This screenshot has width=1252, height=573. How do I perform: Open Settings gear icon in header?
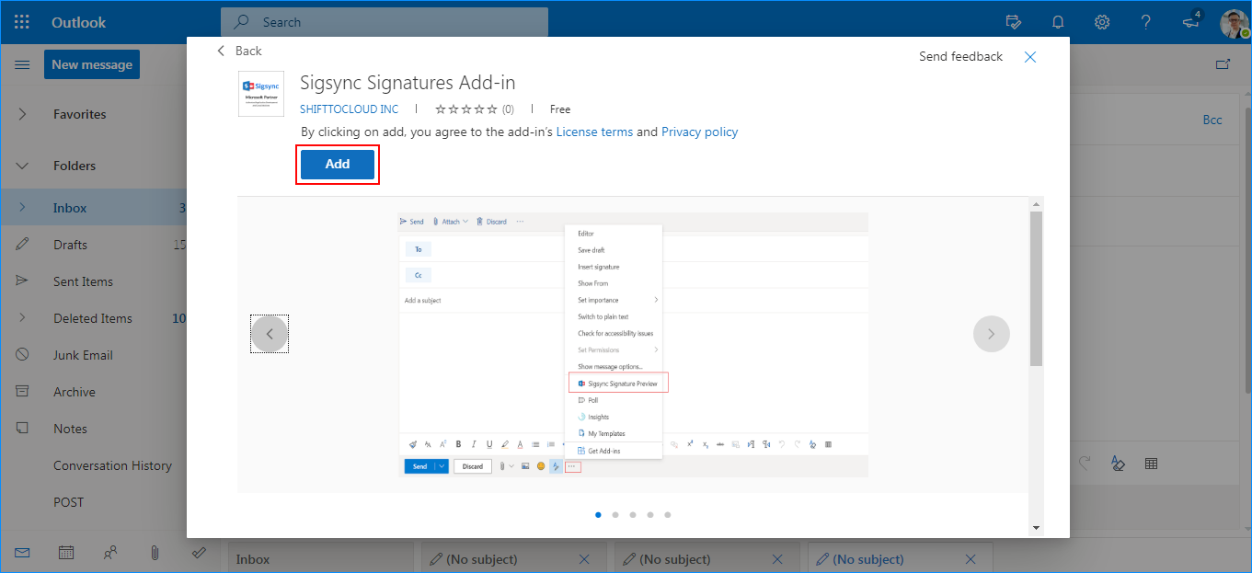pyautogui.click(x=1101, y=22)
